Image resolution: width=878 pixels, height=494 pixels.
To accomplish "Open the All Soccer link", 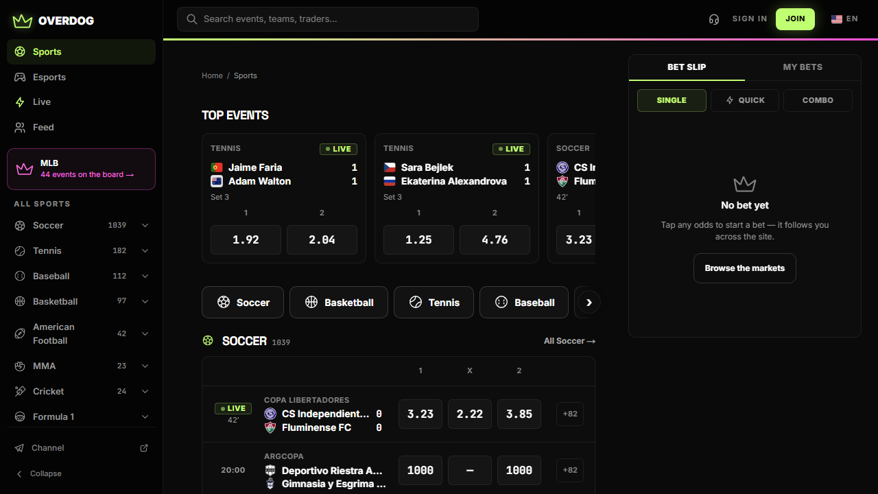I will (569, 341).
